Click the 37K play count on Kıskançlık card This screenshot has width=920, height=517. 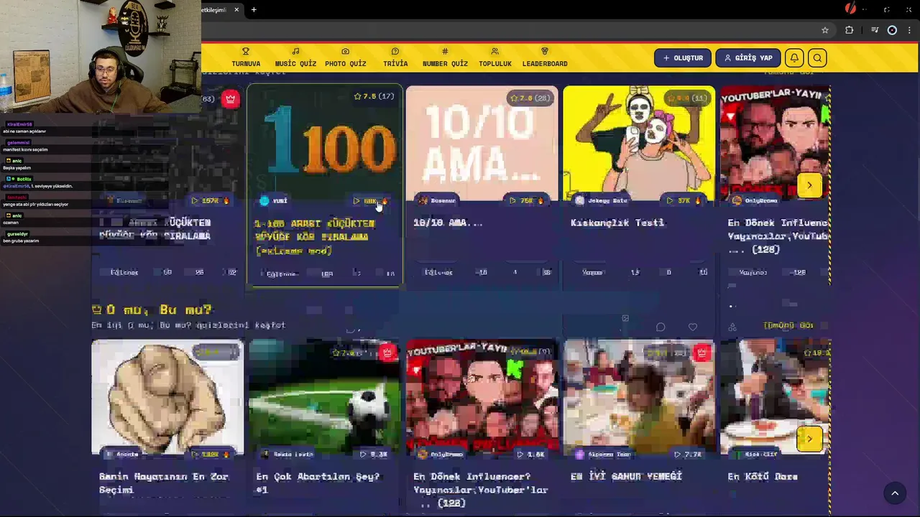pyautogui.click(x=684, y=201)
